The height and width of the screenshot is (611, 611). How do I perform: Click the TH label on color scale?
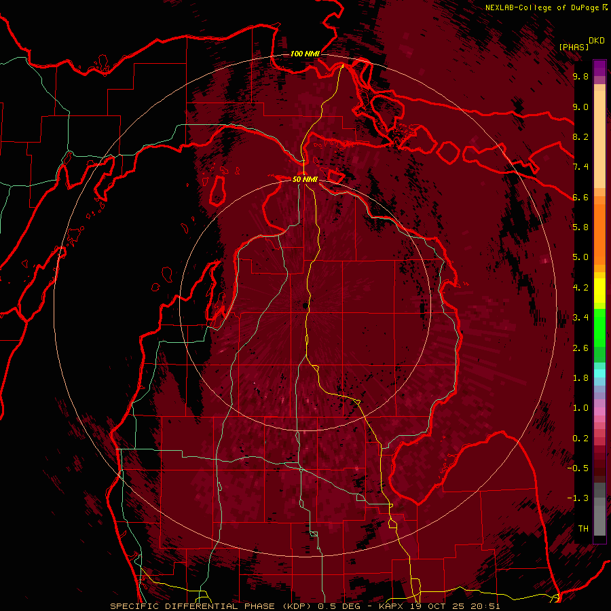(x=583, y=529)
